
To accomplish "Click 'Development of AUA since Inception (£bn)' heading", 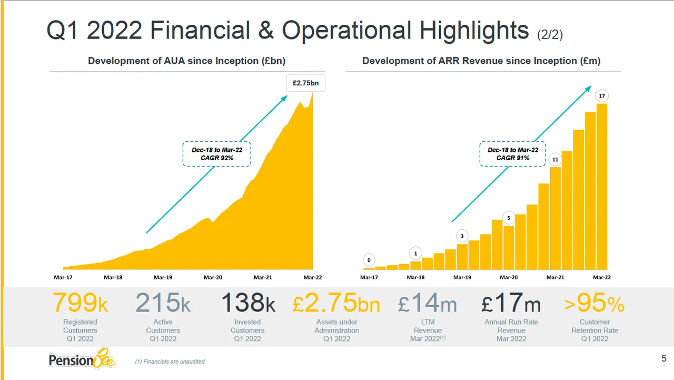I will pos(186,61).
